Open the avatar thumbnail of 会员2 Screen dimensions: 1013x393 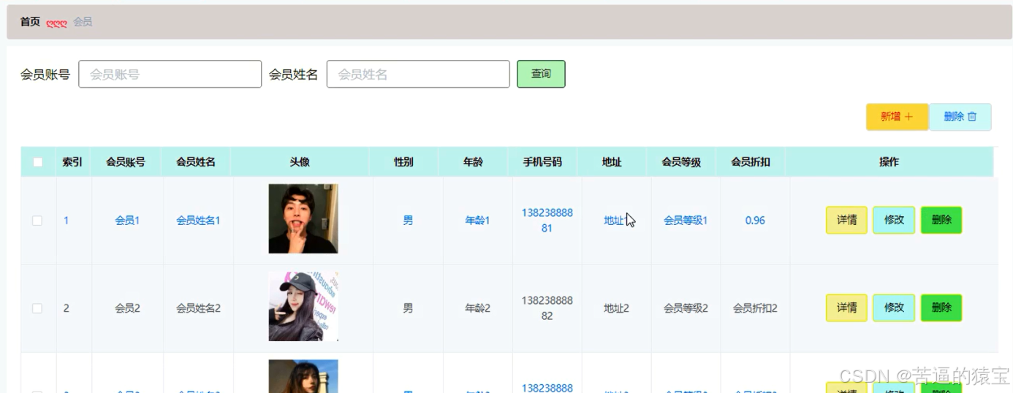point(303,306)
